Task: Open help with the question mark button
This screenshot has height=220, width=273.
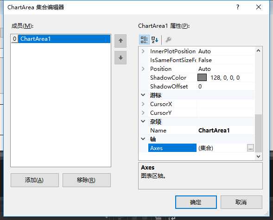Action: click(238, 7)
